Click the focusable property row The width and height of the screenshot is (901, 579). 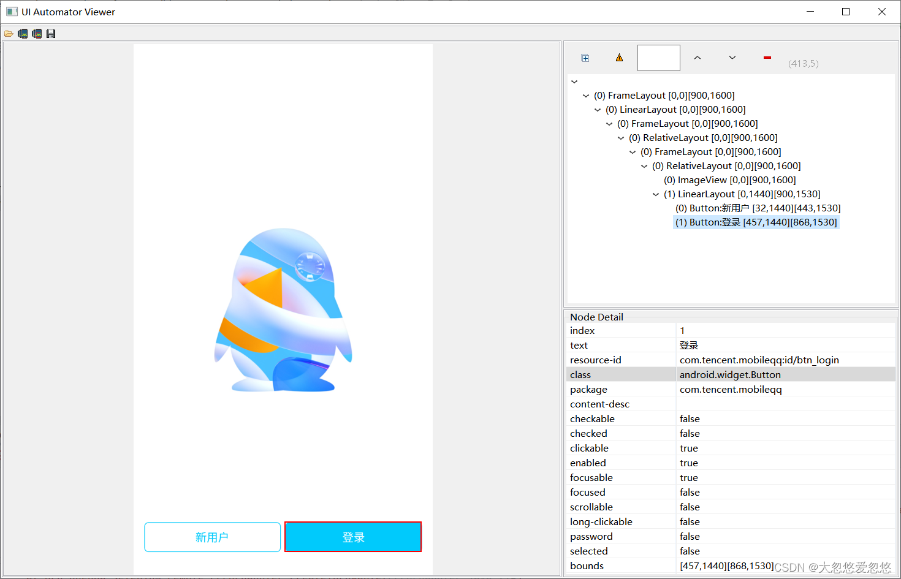point(731,478)
